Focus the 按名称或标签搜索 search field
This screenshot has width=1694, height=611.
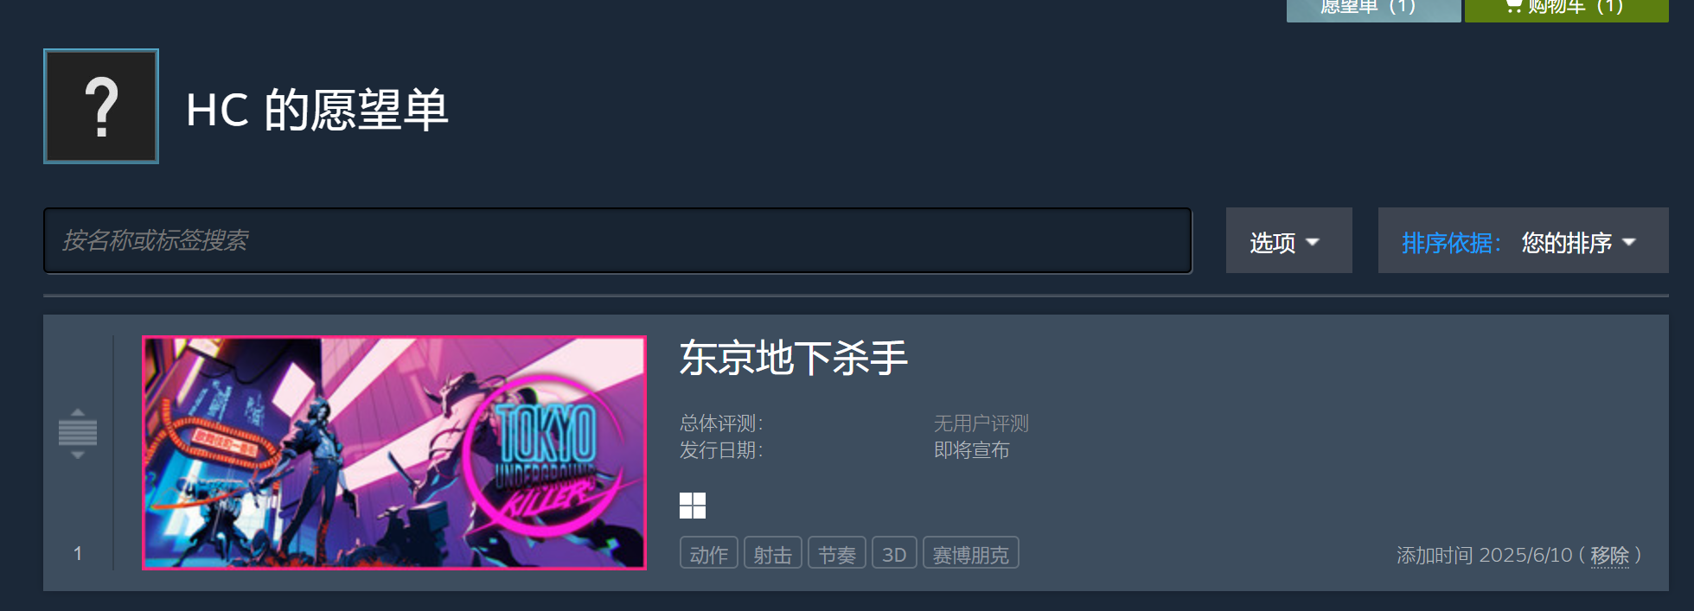[x=617, y=240]
